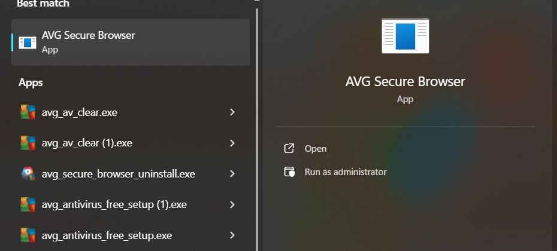The width and height of the screenshot is (557, 251).
Task: Click the avg_antivirus_free_setup (1).exe file icon
Action: tap(28, 204)
